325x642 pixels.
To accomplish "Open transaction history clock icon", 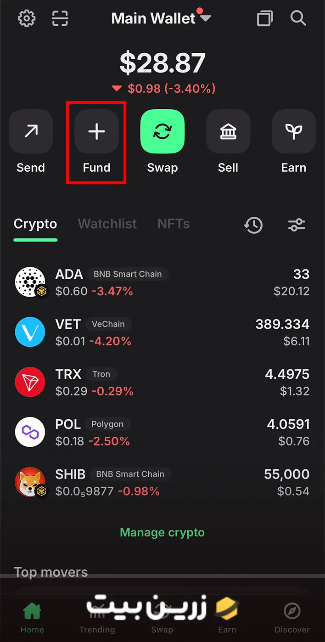I will pyautogui.click(x=253, y=225).
